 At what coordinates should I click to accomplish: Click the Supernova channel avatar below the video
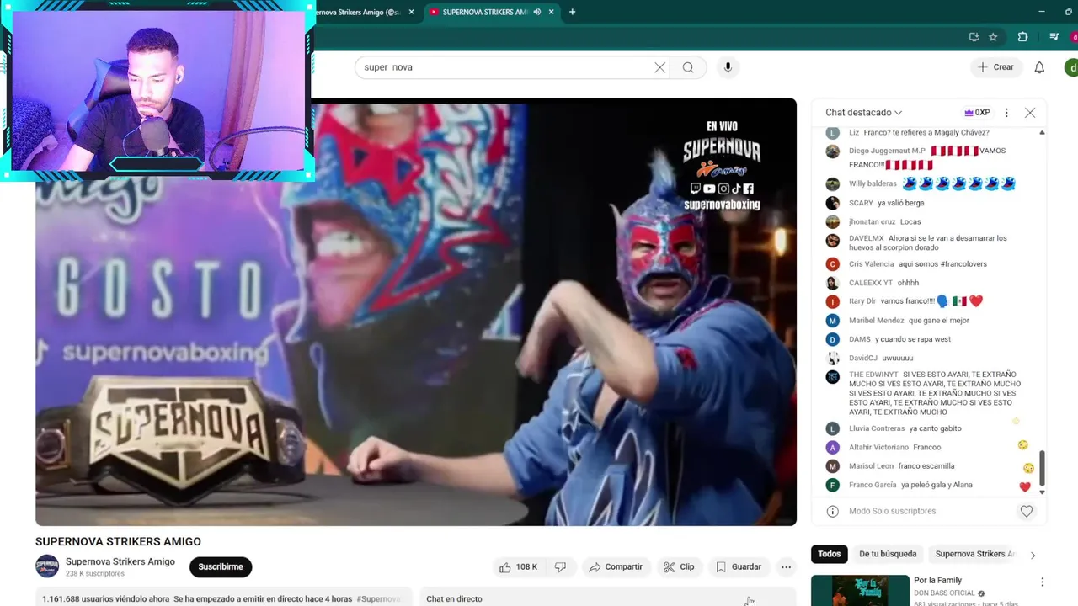tap(47, 566)
